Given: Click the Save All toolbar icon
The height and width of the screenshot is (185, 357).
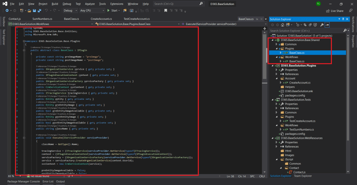Looking at the screenshot, I should [39, 11].
